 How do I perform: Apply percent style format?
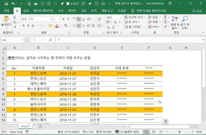[115, 22]
